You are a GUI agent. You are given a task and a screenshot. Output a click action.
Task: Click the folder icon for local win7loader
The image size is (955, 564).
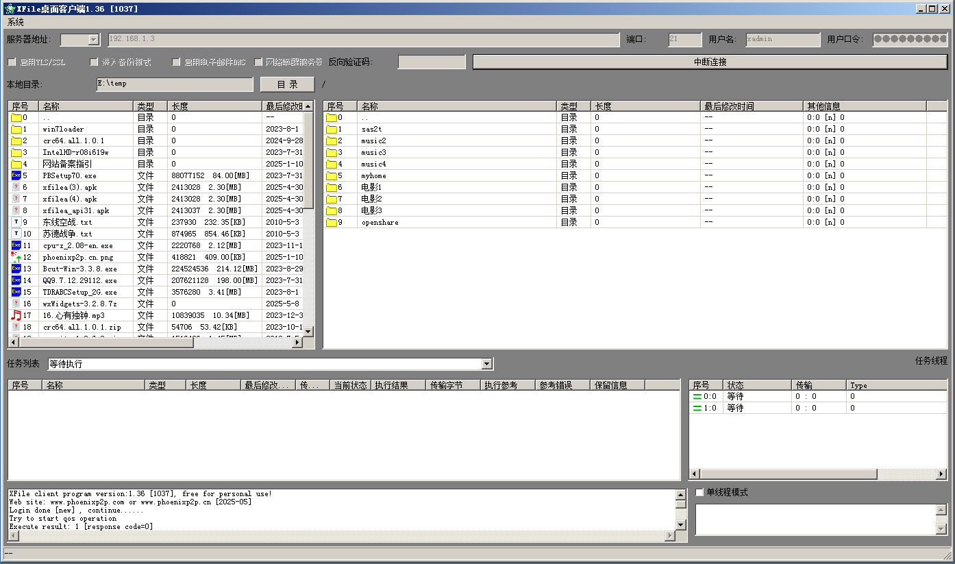pos(16,129)
